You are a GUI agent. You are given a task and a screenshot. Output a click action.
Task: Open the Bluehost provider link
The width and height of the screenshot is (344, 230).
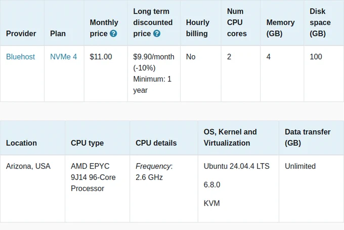20,57
